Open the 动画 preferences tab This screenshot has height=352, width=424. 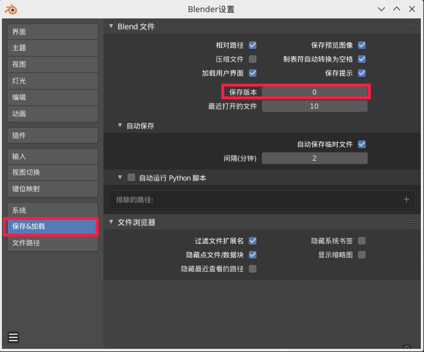click(53, 114)
